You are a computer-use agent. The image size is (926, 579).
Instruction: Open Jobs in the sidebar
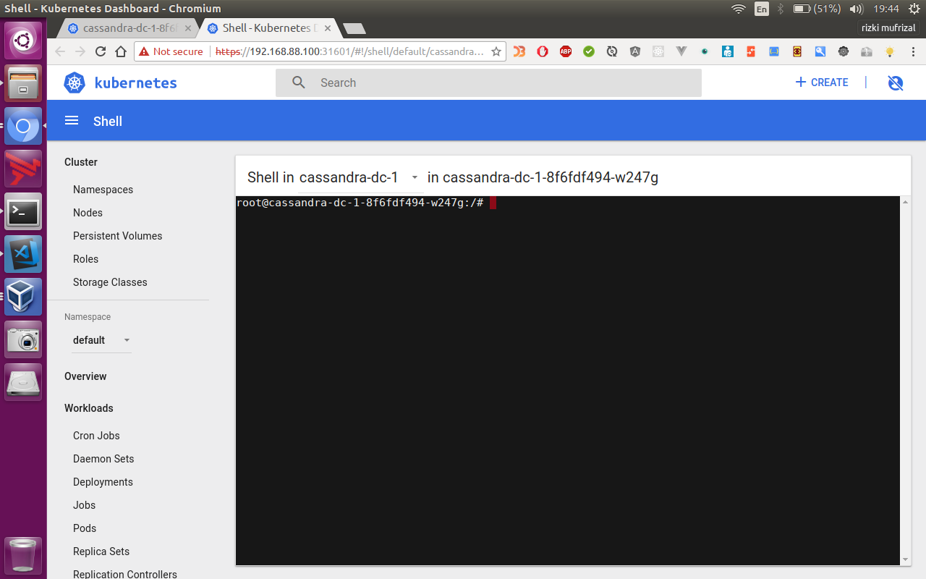coord(84,505)
